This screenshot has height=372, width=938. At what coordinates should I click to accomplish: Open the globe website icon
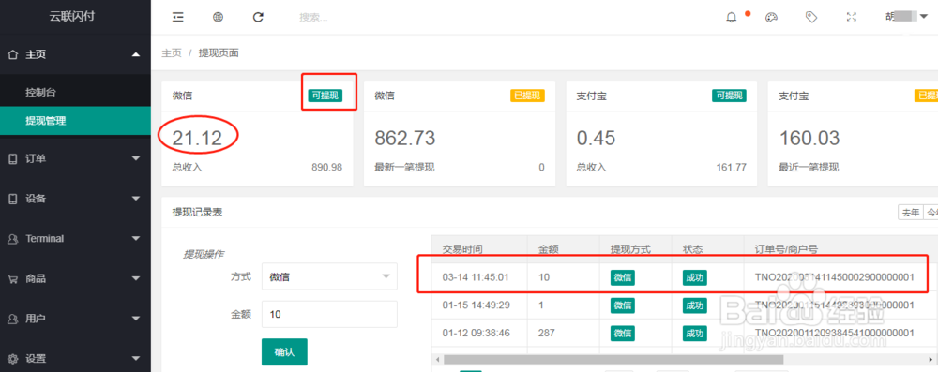click(x=218, y=18)
